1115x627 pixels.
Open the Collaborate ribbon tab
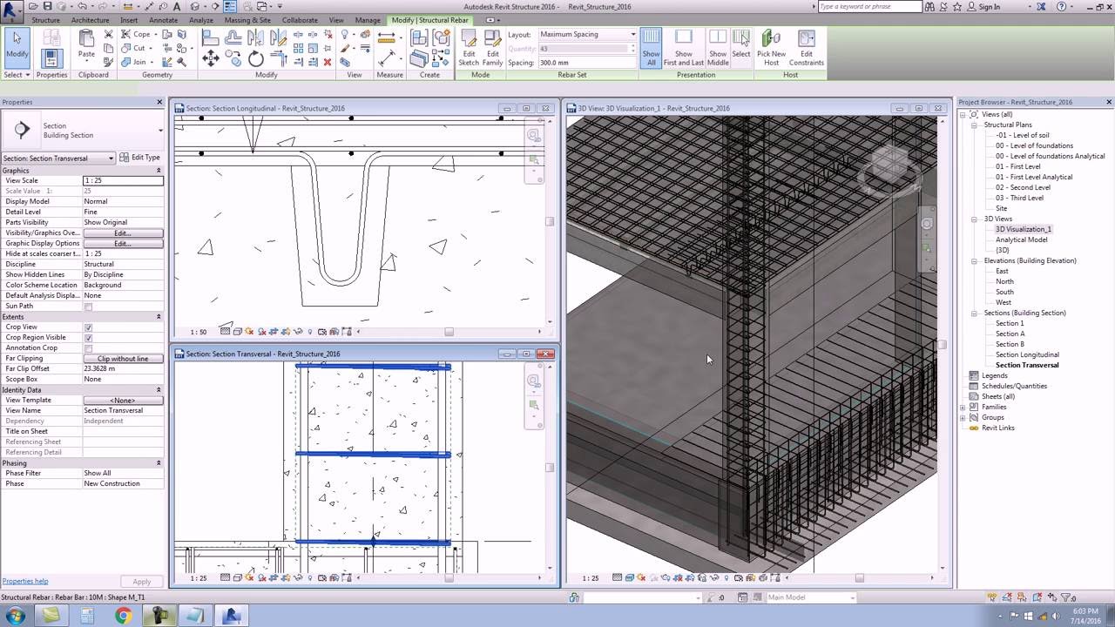300,20
